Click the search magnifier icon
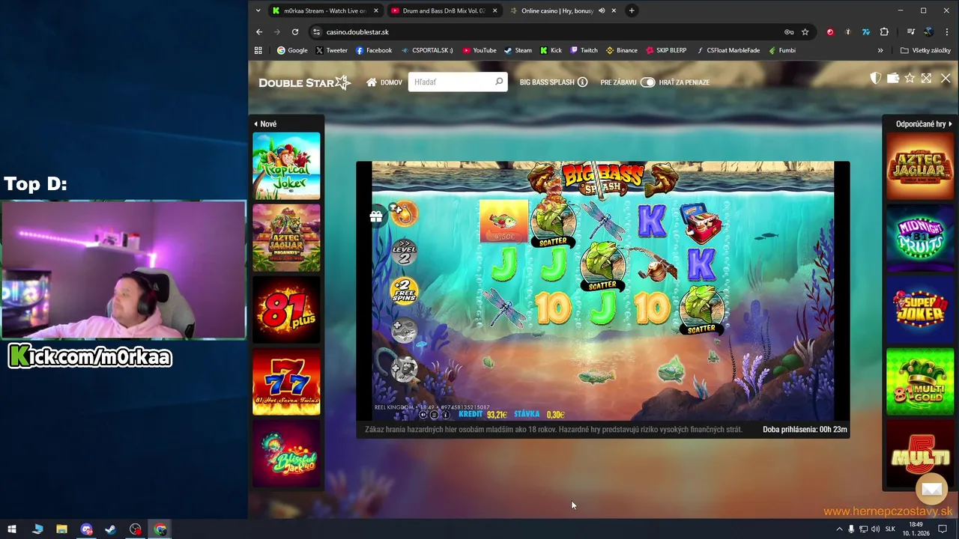959x539 pixels. [x=499, y=82]
